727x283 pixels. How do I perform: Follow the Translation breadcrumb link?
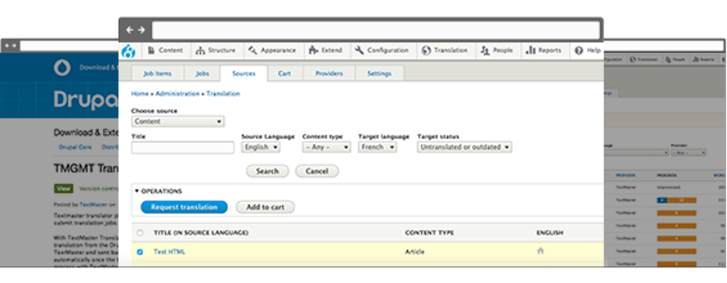[x=223, y=93]
